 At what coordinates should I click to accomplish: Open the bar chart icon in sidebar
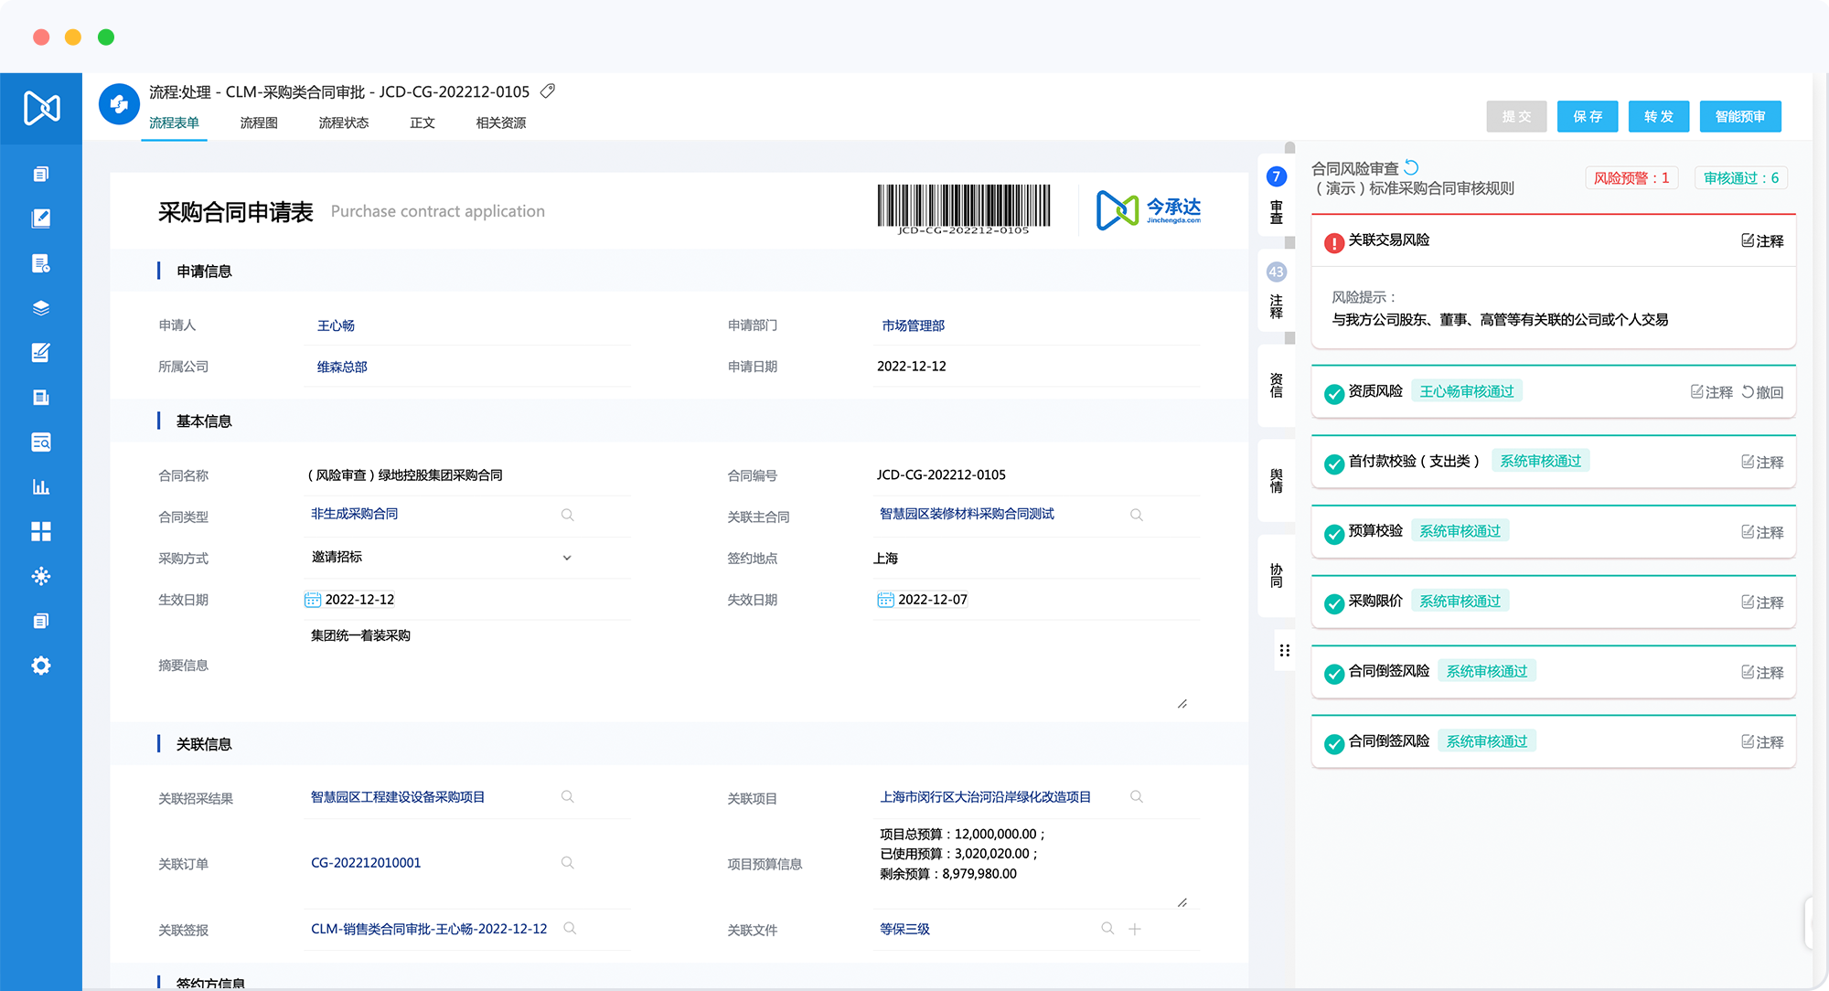tap(41, 486)
